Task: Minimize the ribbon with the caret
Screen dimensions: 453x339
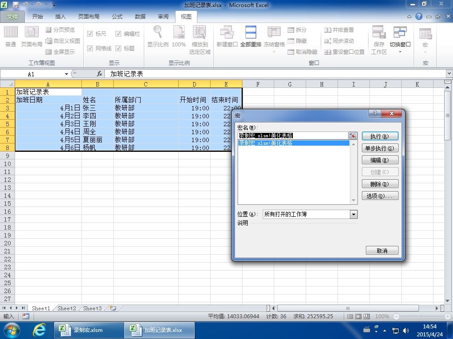Action: tap(409, 17)
